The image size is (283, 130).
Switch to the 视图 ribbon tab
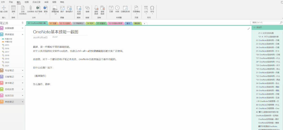pyautogui.click(x=54, y=2)
